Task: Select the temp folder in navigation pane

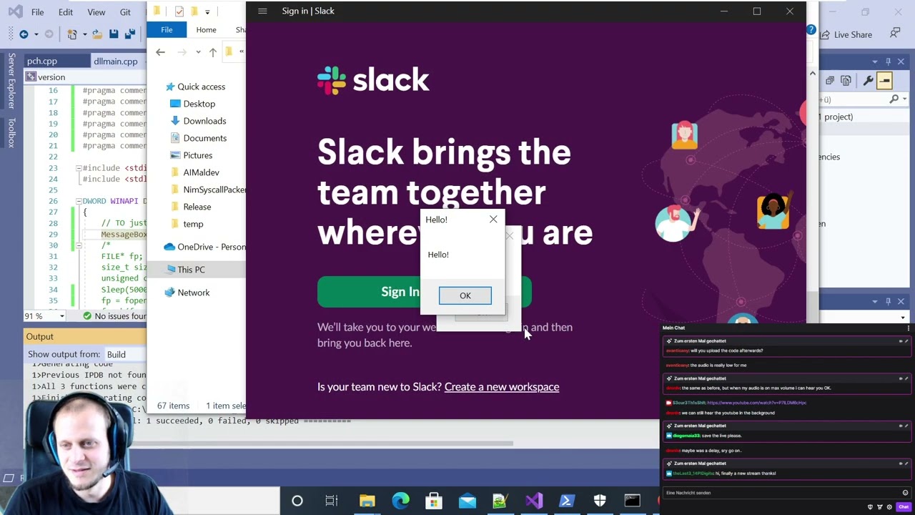Action: tap(186, 224)
